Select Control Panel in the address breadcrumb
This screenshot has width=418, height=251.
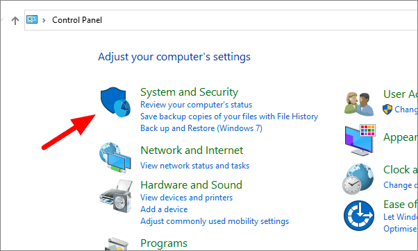(x=77, y=20)
